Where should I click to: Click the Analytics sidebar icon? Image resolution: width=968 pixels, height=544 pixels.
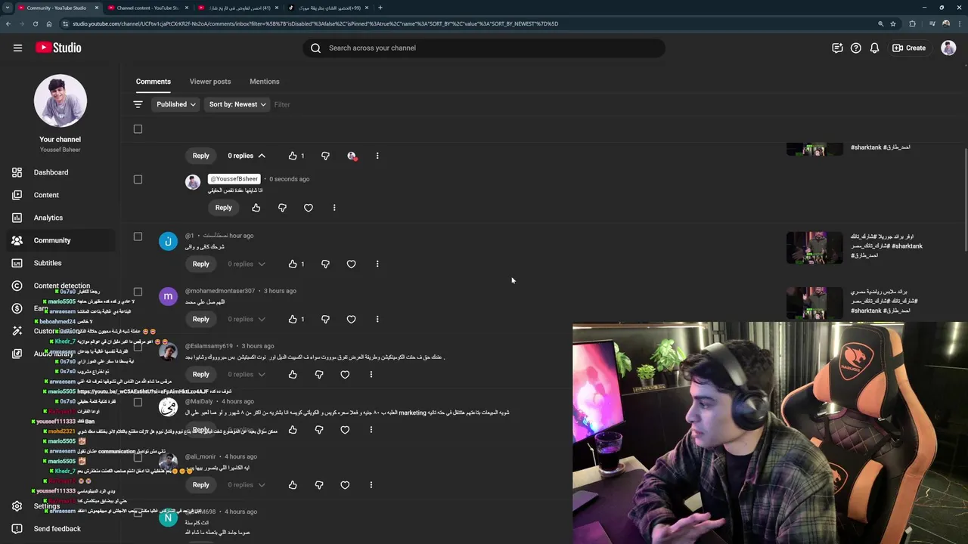click(x=17, y=218)
